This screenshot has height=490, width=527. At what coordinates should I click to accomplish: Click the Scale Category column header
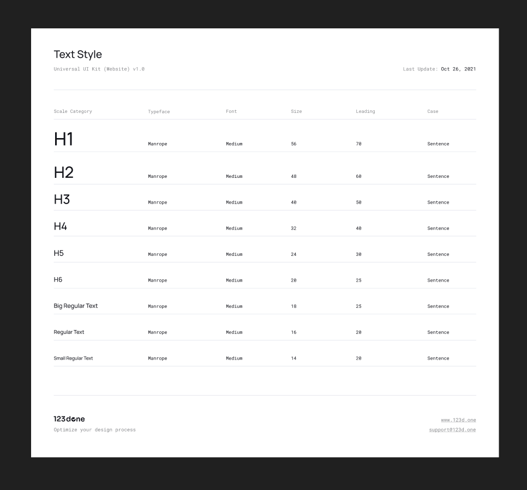pyautogui.click(x=73, y=111)
